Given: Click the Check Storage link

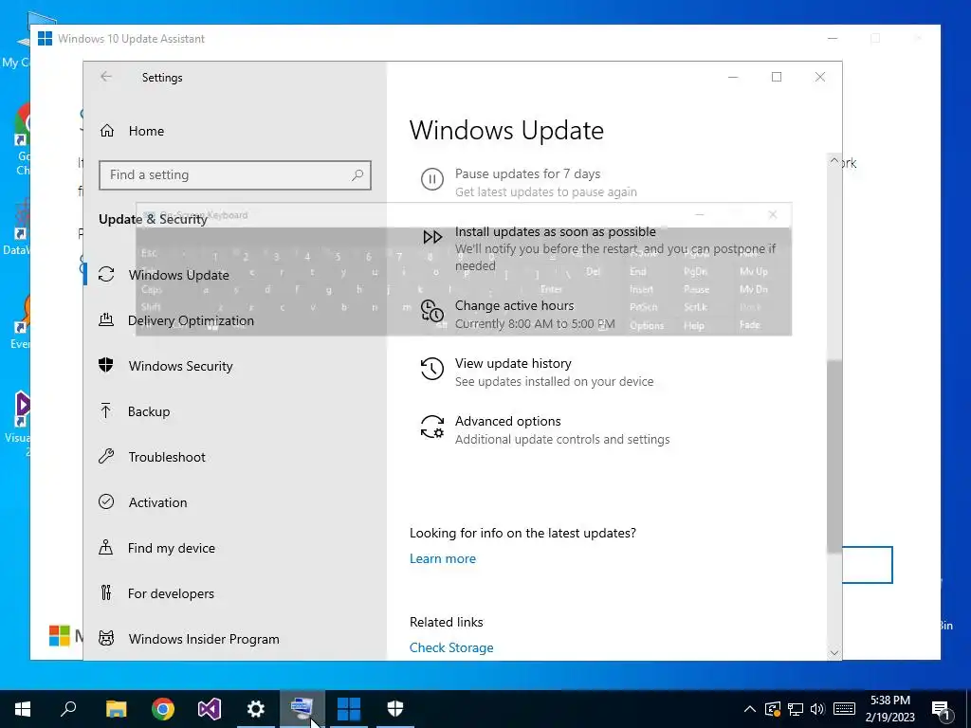Looking at the screenshot, I should click(x=451, y=647).
